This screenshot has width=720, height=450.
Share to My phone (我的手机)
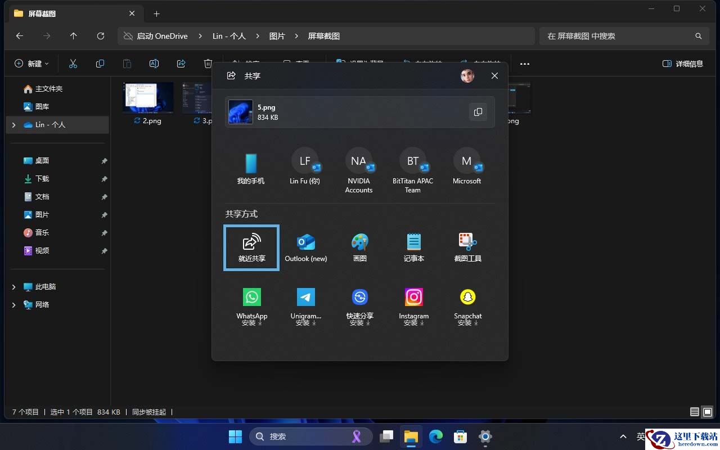tap(251, 169)
